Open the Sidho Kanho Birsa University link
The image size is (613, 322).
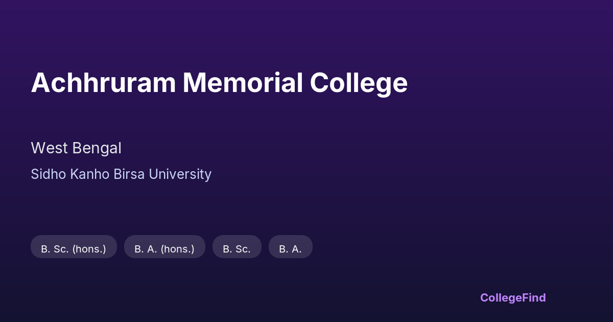click(x=121, y=174)
